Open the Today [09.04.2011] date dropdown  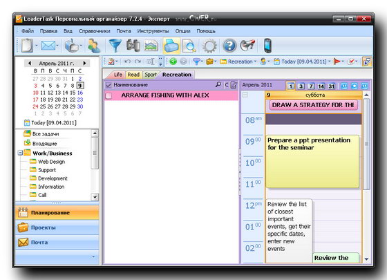[x=303, y=62]
